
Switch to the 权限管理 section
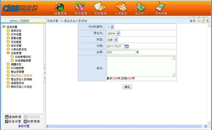click(31, 122)
